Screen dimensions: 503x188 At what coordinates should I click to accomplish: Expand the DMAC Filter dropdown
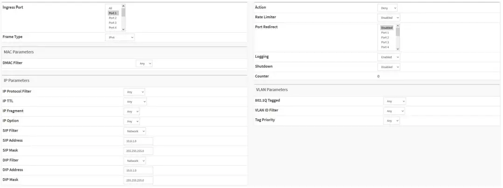pos(144,63)
